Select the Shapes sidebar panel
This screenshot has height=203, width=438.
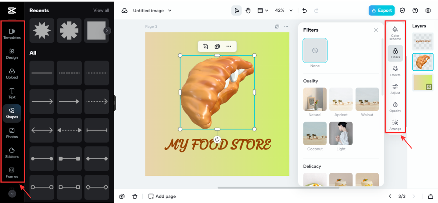pyautogui.click(x=12, y=113)
